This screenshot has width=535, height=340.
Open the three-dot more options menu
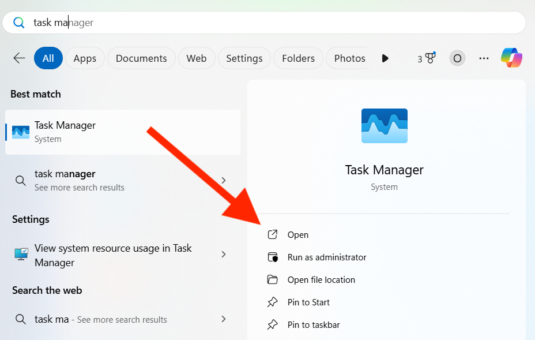click(484, 58)
